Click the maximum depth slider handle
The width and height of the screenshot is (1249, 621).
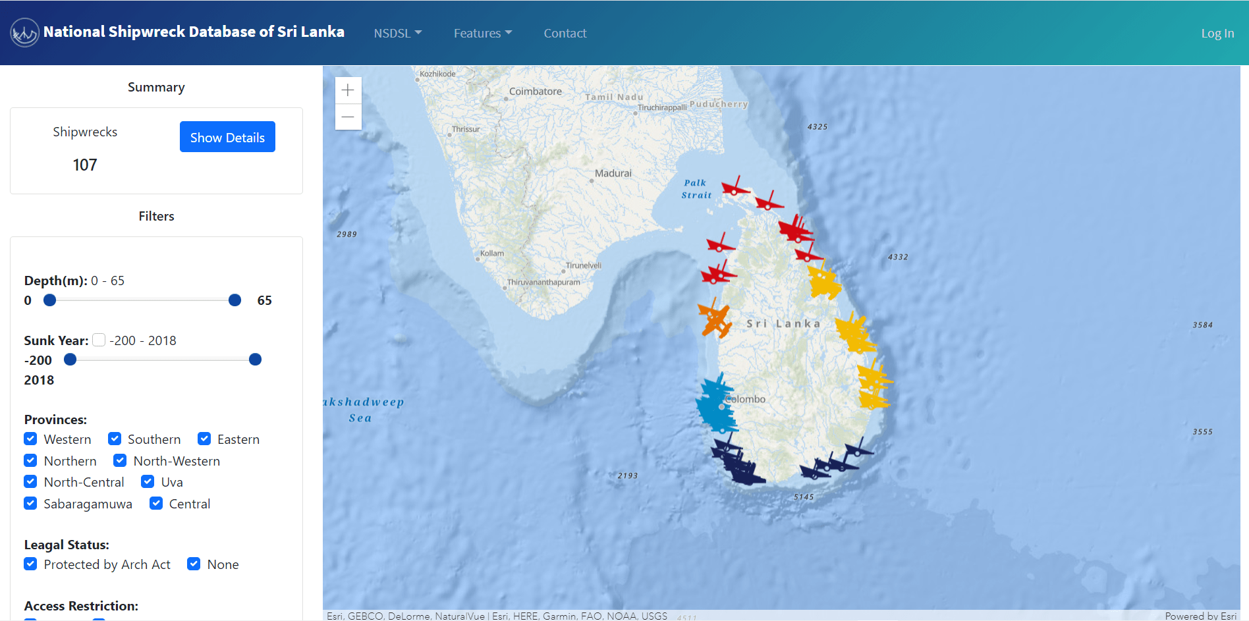pyautogui.click(x=235, y=300)
